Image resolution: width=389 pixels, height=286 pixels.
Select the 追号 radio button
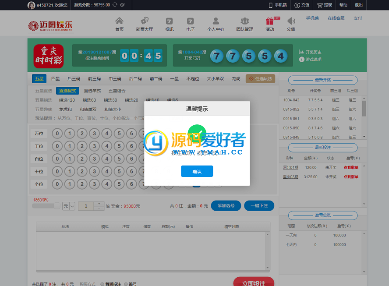tap(126, 284)
